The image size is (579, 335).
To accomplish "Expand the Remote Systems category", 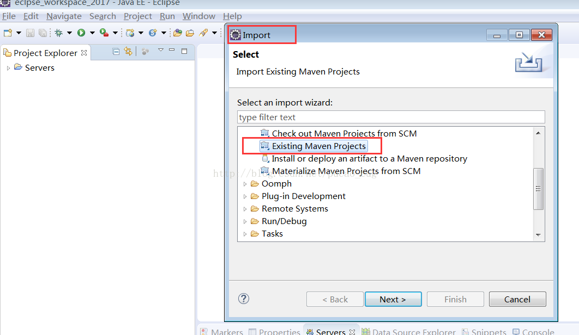I will (x=245, y=209).
